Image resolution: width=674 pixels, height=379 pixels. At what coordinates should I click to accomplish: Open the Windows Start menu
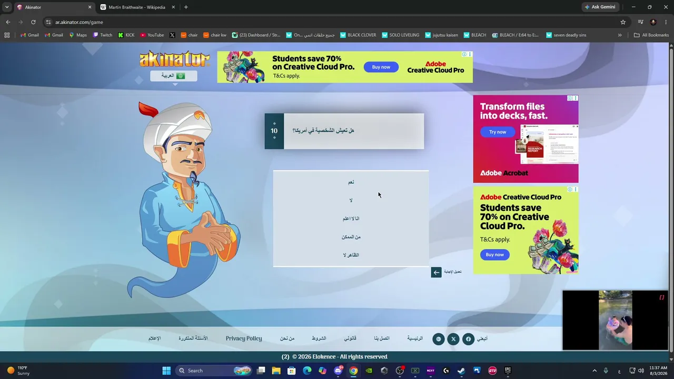(x=166, y=371)
